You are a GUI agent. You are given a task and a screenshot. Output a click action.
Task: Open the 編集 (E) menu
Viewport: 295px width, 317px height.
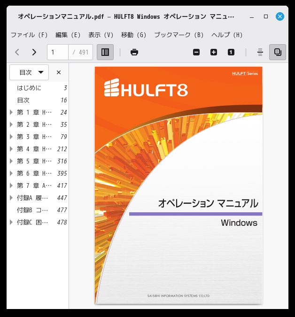[x=68, y=35]
